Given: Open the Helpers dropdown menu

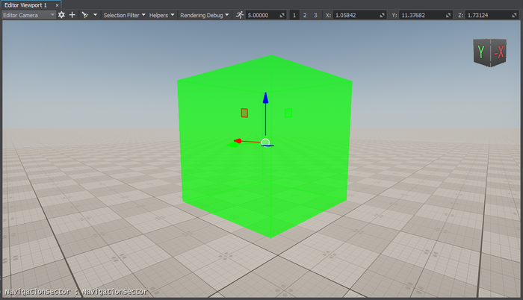Looking at the screenshot, I should pyautogui.click(x=162, y=15).
